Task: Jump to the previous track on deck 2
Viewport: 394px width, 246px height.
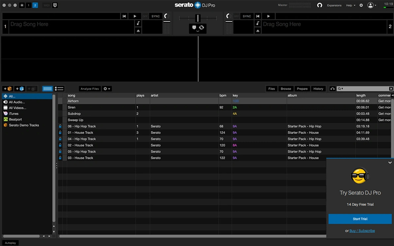Action: (x=258, y=16)
